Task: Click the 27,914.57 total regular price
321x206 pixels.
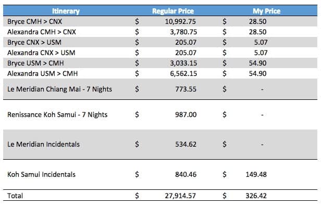Action: (180, 196)
